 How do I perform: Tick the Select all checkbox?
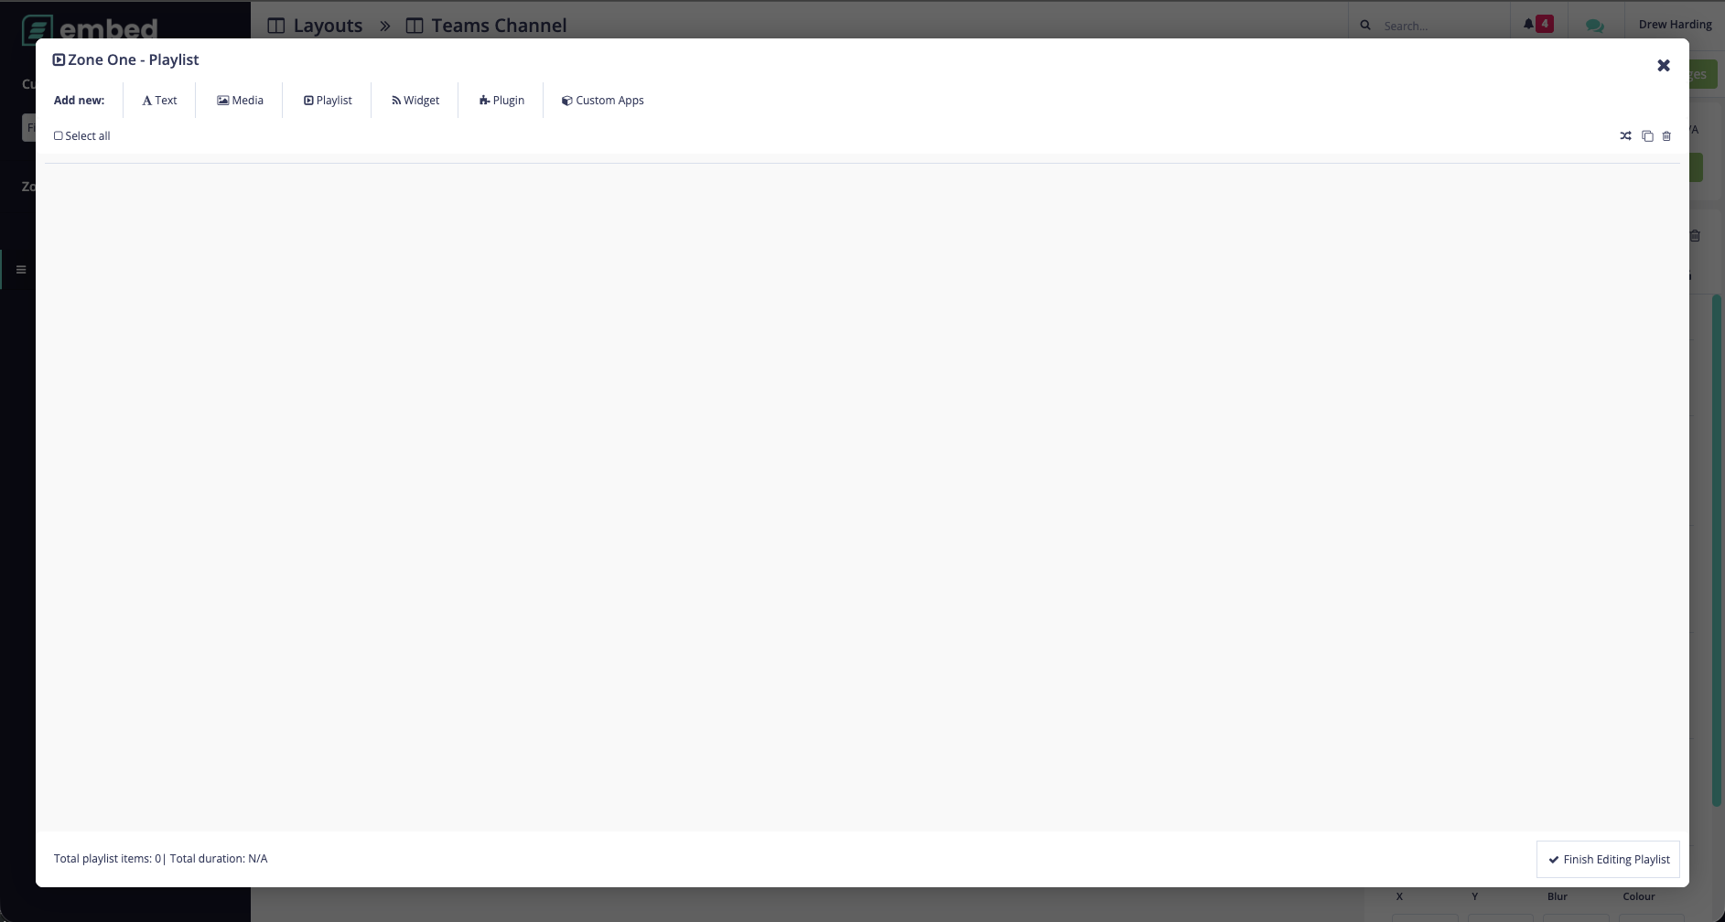pos(59,136)
